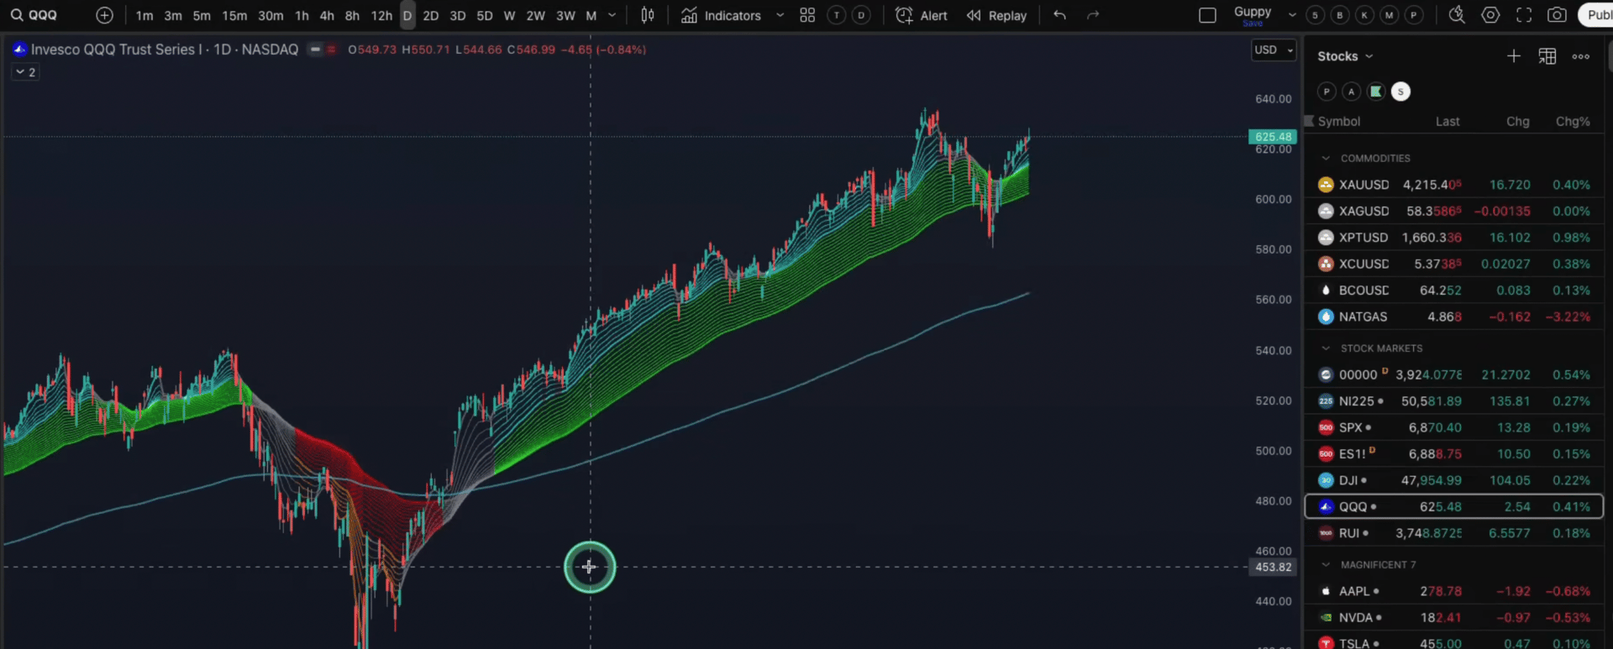Switch to the 1h timeframe
Screen dimensions: 1613x649
[x=302, y=15]
